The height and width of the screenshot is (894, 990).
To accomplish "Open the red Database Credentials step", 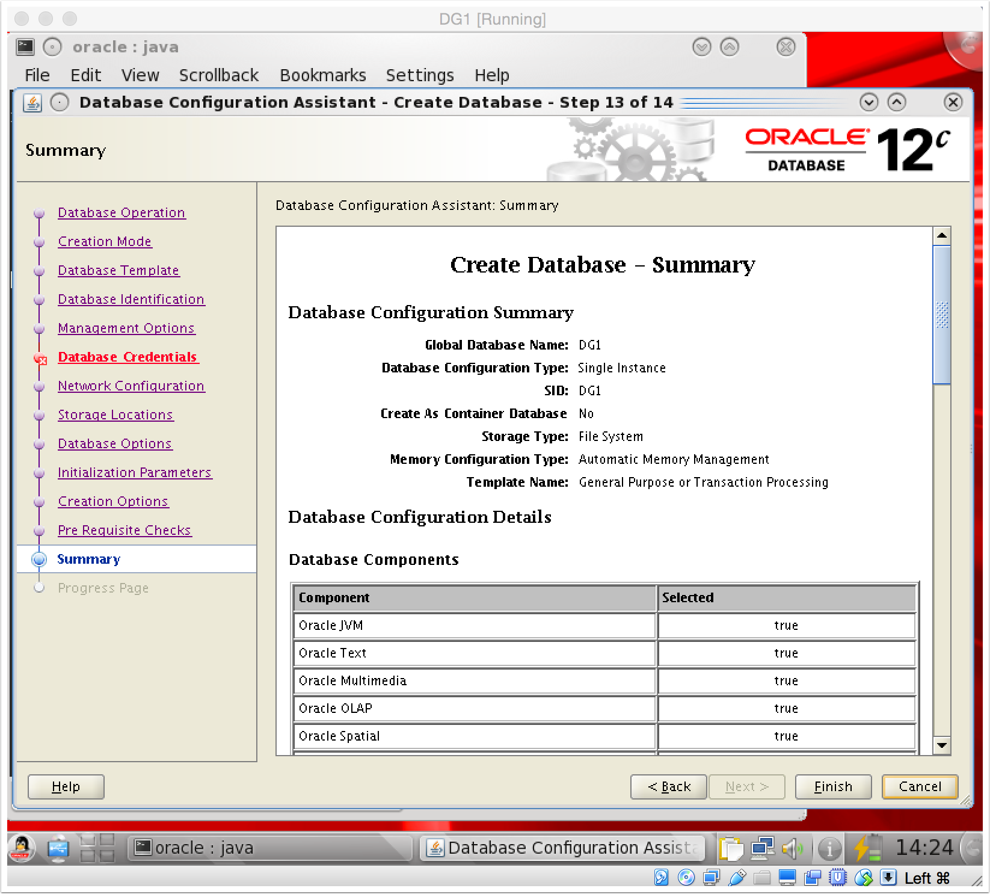I will tap(128, 357).
